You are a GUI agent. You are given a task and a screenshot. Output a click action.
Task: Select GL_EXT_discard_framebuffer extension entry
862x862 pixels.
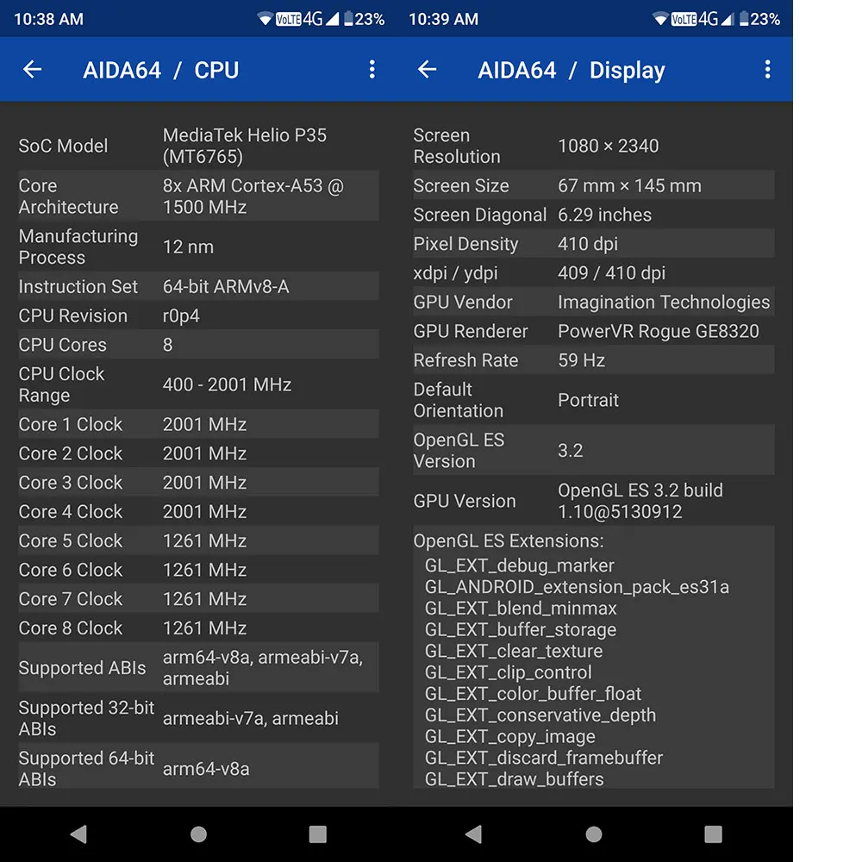(544, 758)
